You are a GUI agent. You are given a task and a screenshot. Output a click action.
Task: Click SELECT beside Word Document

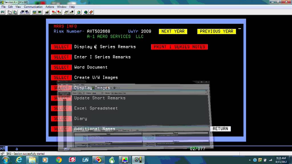62,67
